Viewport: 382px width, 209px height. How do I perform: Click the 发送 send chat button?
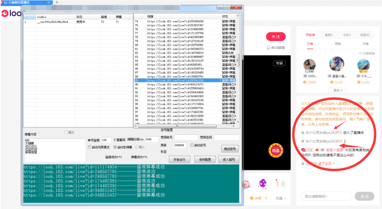(x=365, y=196)
